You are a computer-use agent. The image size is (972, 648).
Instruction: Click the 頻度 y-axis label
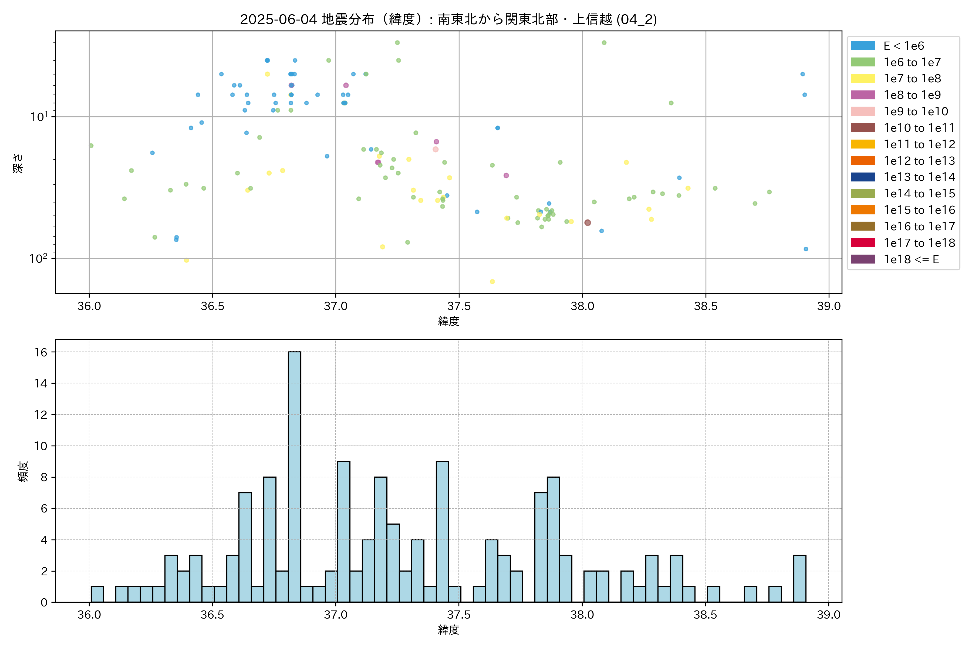point(23,471)
